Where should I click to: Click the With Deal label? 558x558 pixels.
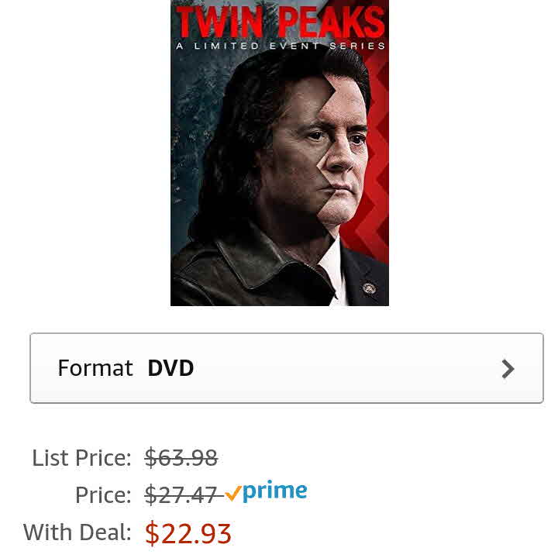(77, 532)
